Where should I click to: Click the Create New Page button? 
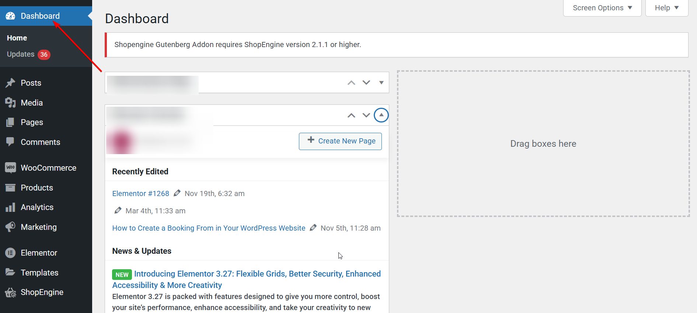point(340,141)
